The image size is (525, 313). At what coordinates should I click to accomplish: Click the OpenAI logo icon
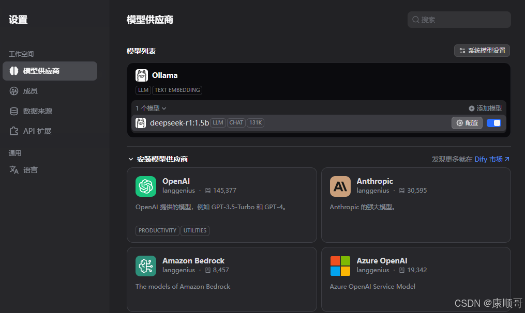(146, 186)
